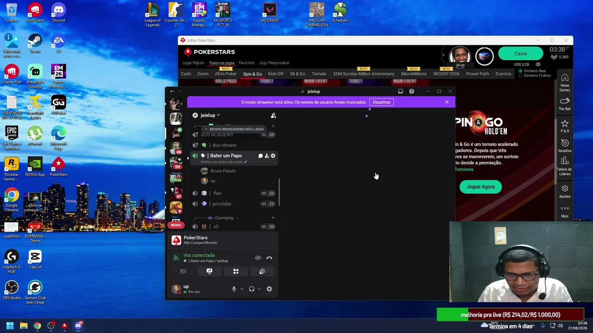Open Bater um Papo channel chat

260,156
